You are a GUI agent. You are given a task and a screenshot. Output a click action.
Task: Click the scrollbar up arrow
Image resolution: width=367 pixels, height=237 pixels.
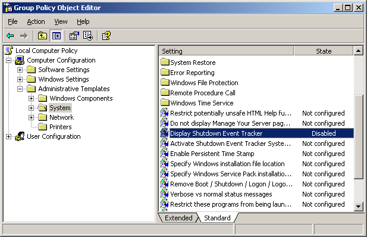[x=358, y=51]
